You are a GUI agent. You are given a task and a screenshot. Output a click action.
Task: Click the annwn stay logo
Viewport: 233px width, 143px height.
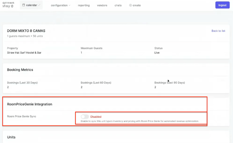tap(8, 5)
